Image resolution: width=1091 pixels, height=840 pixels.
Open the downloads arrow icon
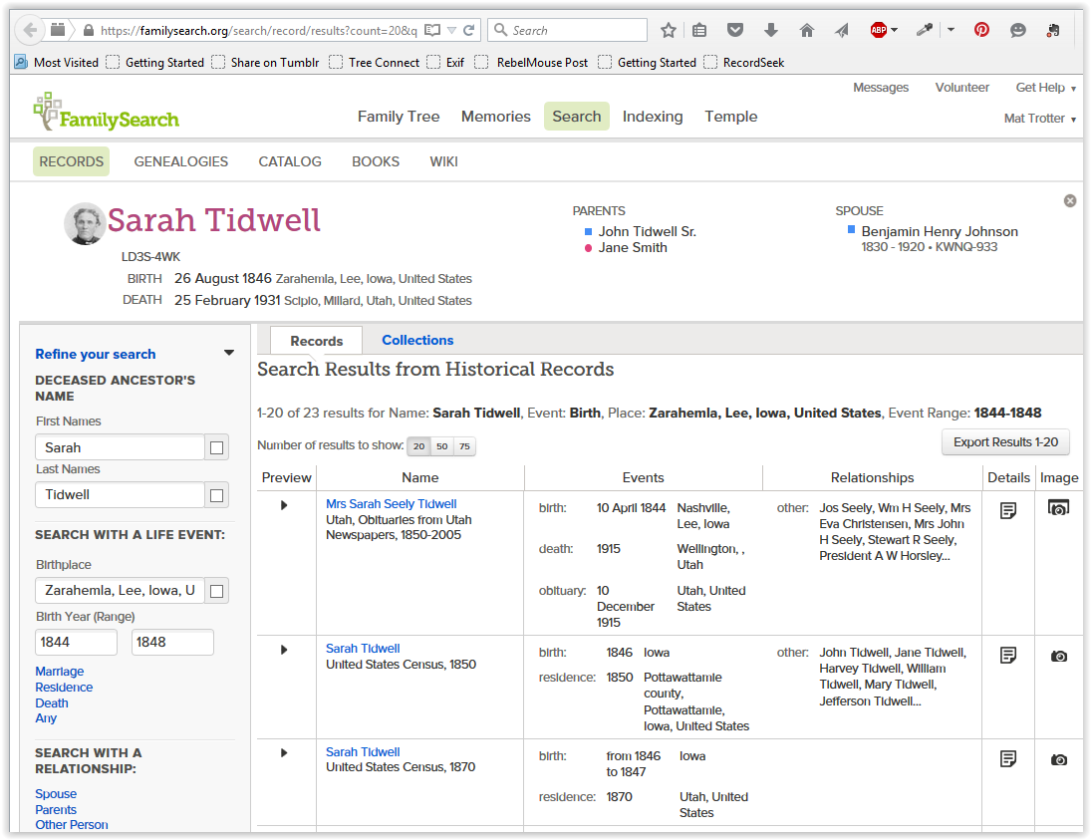[x=771, y=30]
